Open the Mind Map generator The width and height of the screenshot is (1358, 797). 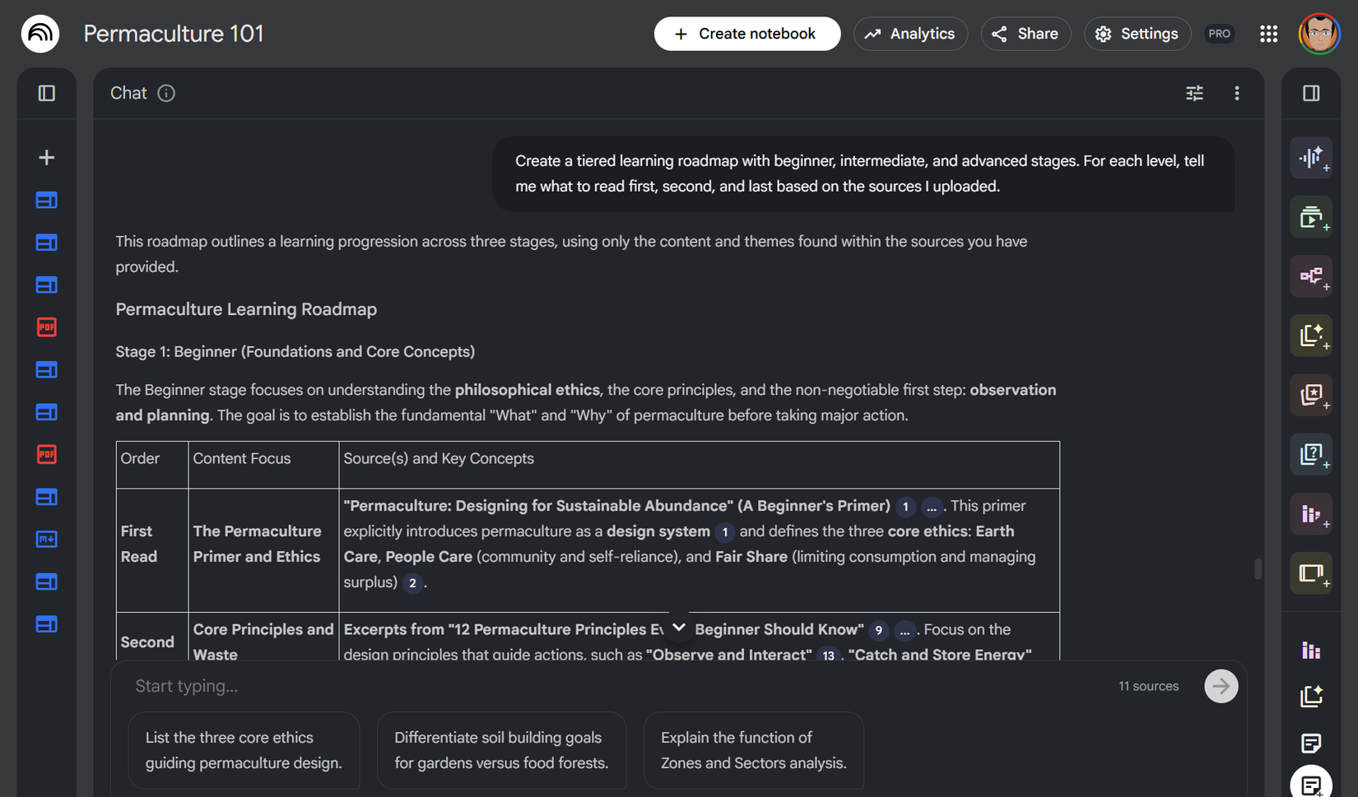[x=1312, y=276]
